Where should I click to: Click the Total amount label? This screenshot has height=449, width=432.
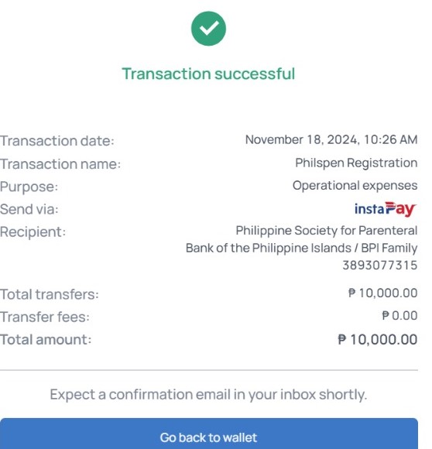point(46,340)
